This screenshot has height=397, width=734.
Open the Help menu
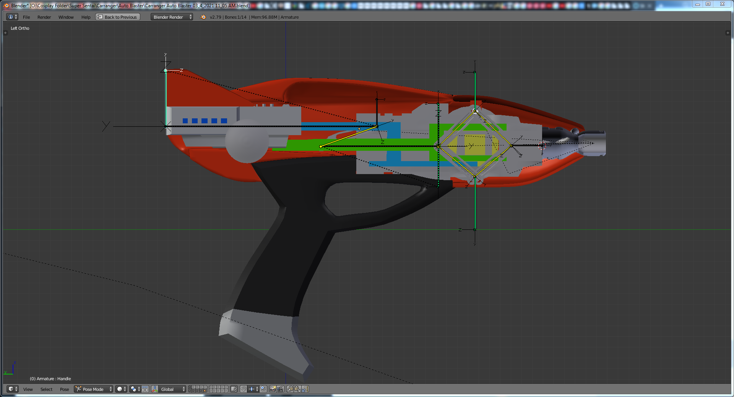86,17
